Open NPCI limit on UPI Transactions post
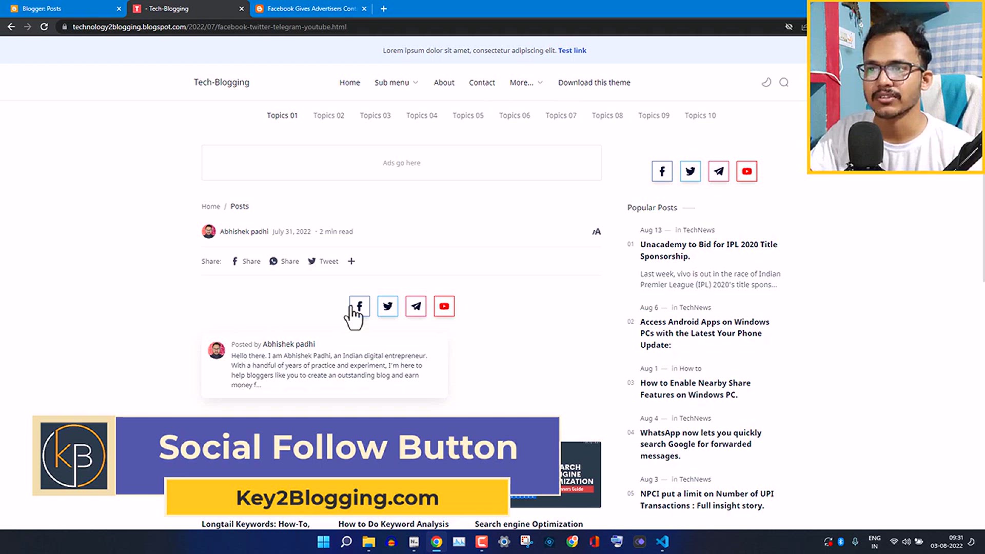 pyautogui.click(x=707, y=500)
